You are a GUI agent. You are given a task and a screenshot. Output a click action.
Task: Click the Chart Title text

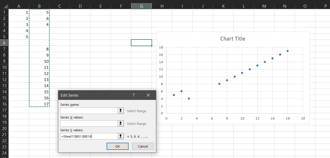tap(233, 38)
